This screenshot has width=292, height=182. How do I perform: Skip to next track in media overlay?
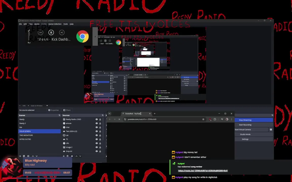pyautogui.click(x=62, y=33)
